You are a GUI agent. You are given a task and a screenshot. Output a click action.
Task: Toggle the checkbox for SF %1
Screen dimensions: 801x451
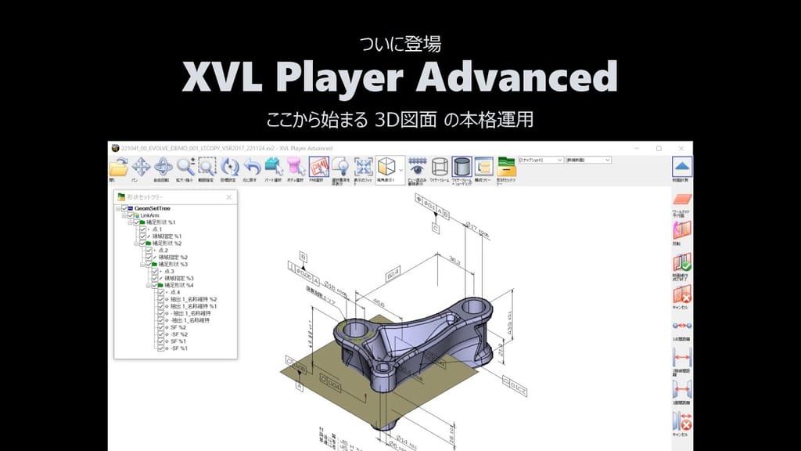tap(160, 340)
